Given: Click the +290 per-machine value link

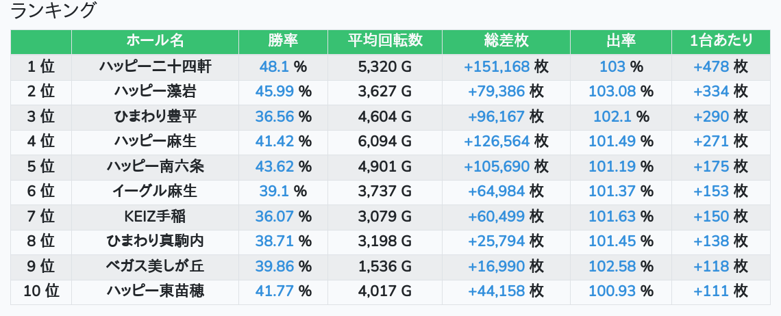Looking at the screenshot, I should click(711, 116).
